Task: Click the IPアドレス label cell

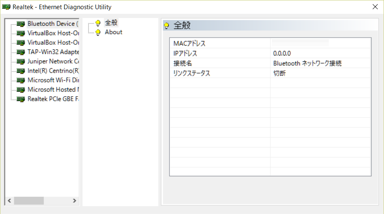Action: tap(220, 53)
